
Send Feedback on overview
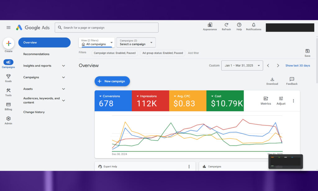pos(292,81)
